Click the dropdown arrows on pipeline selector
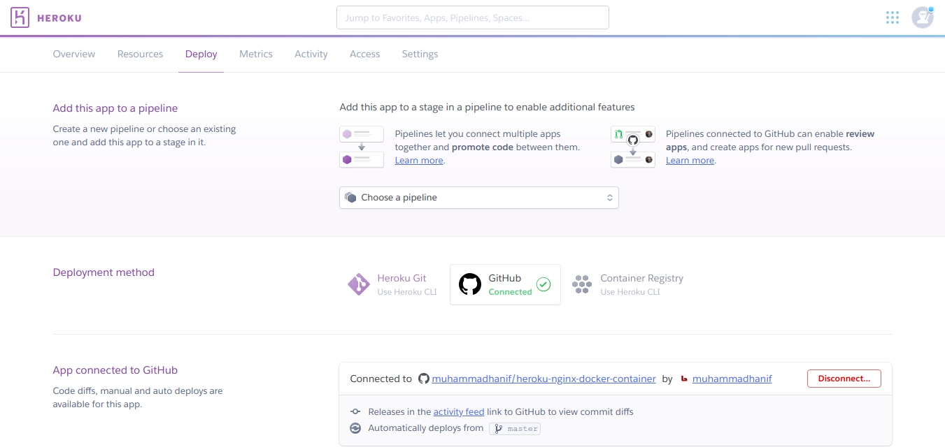945x447 pixels. (x=610, y=198)
